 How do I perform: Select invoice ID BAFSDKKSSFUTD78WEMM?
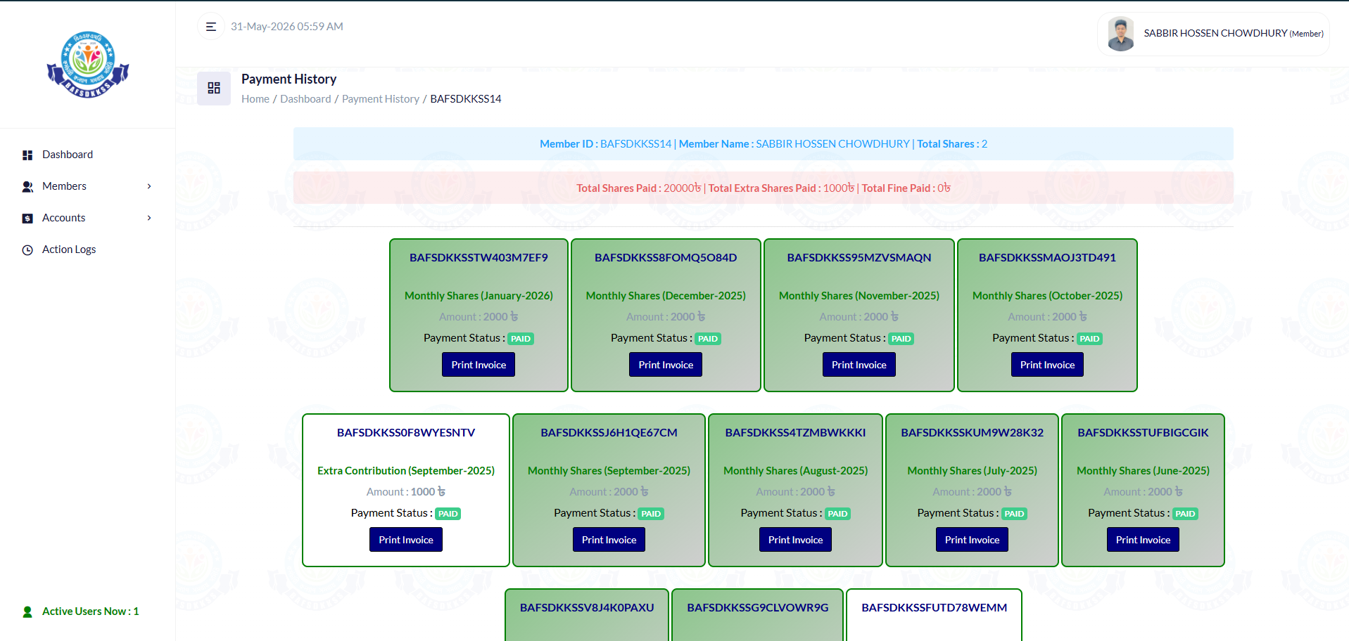tap(935, 607)
